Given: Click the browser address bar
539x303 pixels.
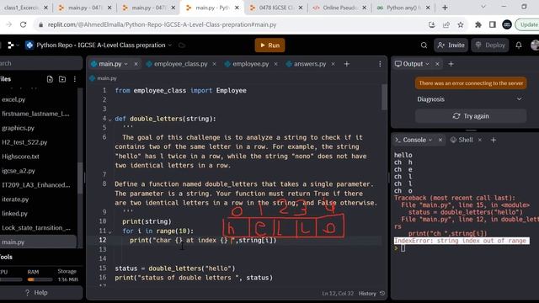Looking at the screenshot, I should 230,24.
